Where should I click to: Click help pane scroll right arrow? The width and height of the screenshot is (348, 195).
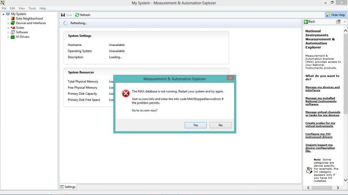[338, 188]
